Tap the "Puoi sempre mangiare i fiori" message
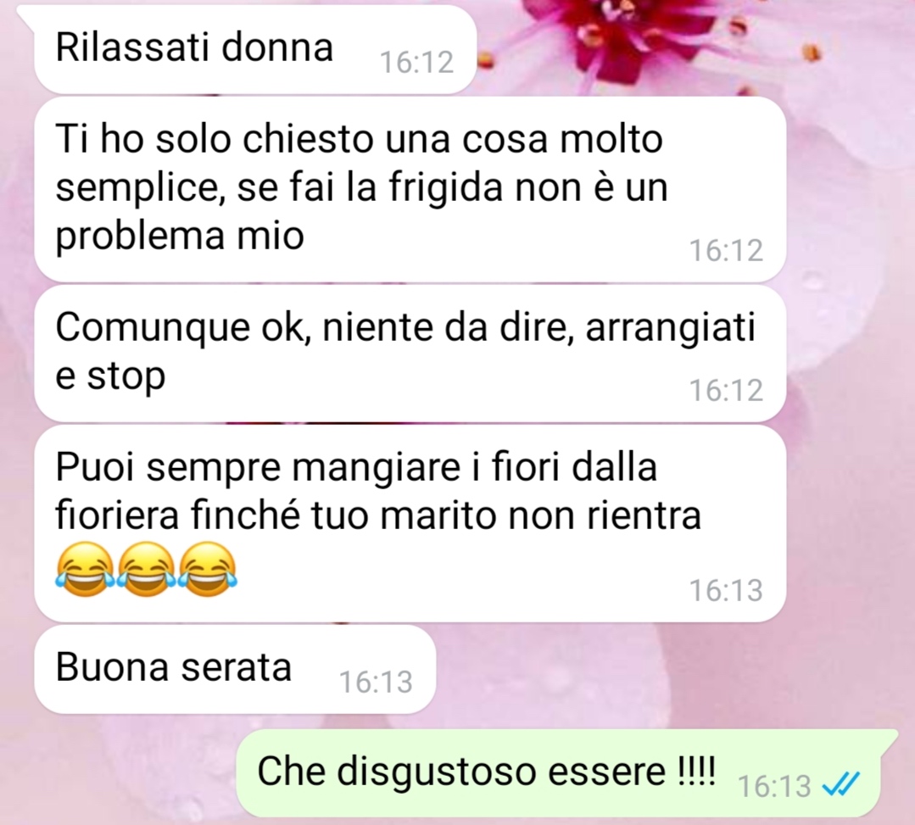The width and height of the screenshot is (915, 825). [410, 523]
